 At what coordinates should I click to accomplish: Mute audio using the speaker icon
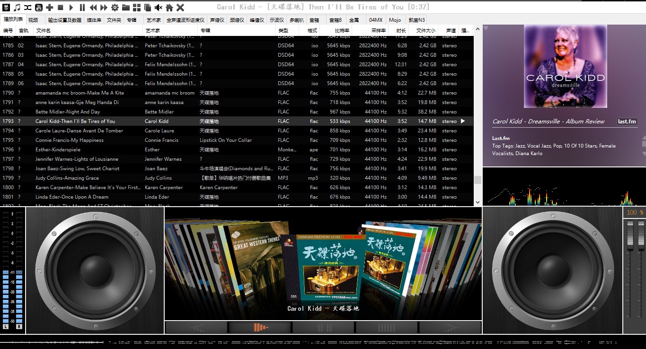[159, 7]
